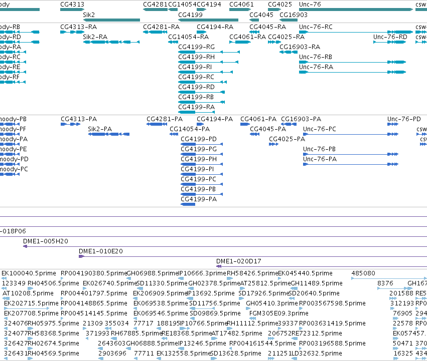The width and height of the screenshot is (427, 361).
Task: Select the CG4045 gene label
Action: (261, 15)
